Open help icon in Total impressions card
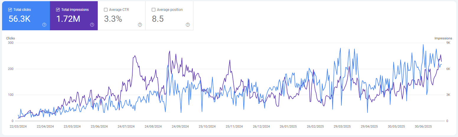The height and width of the screenshot is (137, 458). [x=92, y=25]
